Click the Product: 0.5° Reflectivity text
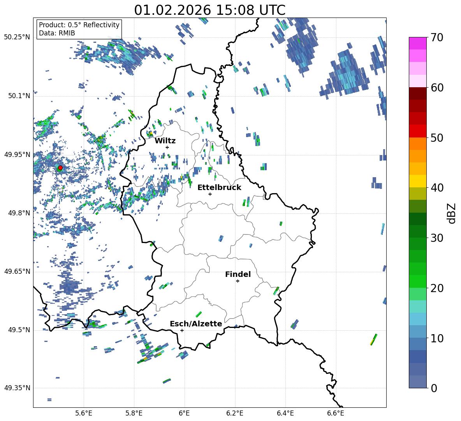Viewport: 461px width, 421px height. point(79,25)
